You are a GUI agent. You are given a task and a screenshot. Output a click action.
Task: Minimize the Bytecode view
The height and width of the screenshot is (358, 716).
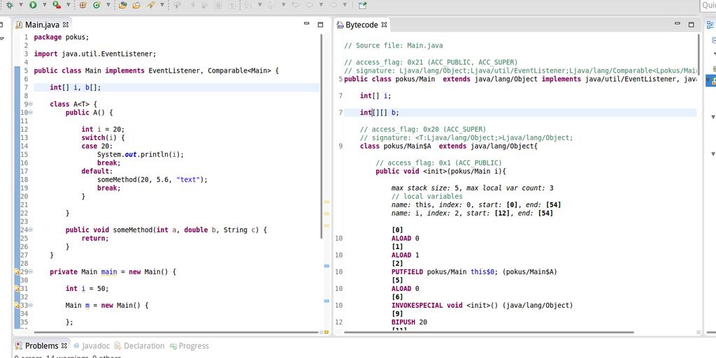coord(678,24)
